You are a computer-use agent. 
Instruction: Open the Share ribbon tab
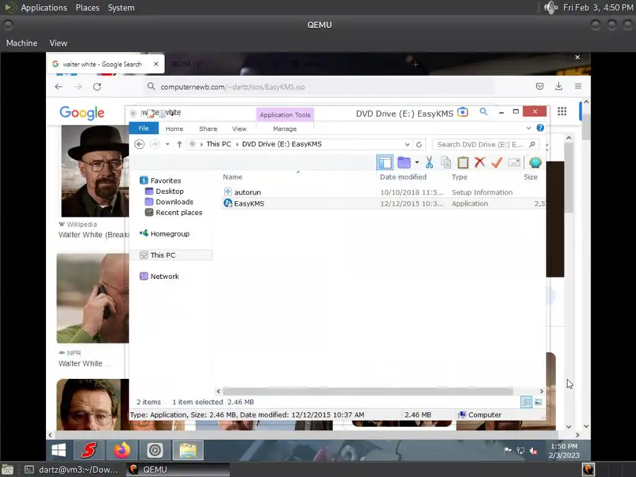pyautogui.click(x=208, y=129)
